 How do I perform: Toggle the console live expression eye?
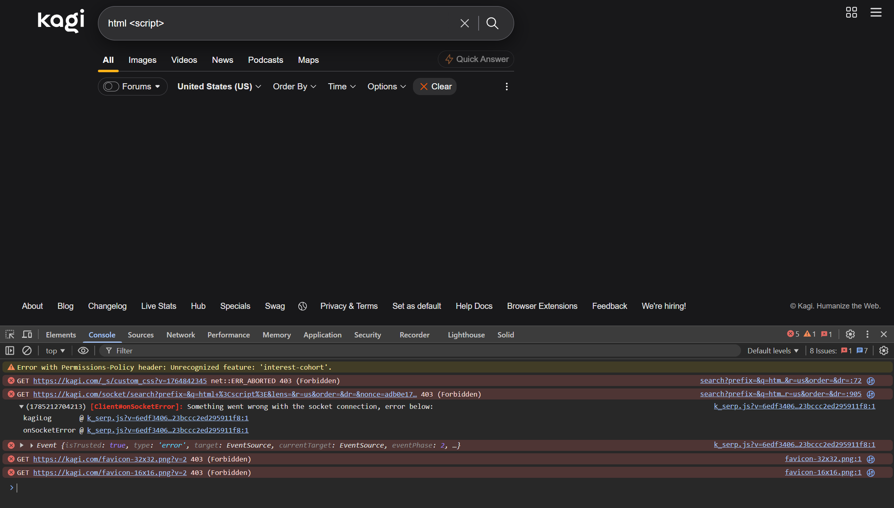tap(83, 350)
